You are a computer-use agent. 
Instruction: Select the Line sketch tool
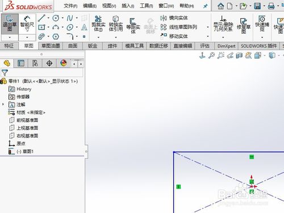click(x=41, y=18)
